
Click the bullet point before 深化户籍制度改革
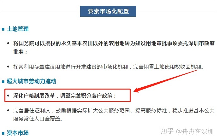pos(8,96)
